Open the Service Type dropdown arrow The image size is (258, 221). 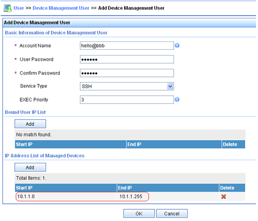pyautogui.click(x=170, y=86)
